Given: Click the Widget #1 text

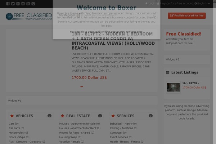Looking at the screenshot, I should pyautogui.click(x=15, y=100).
